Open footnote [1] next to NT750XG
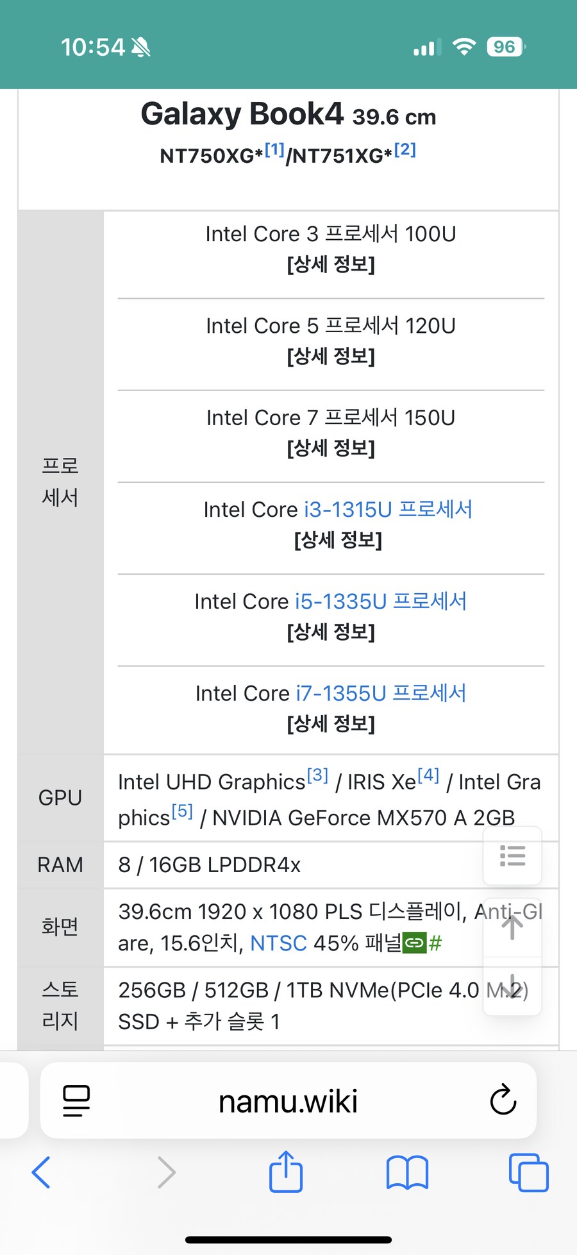 [x=274, y=150]
